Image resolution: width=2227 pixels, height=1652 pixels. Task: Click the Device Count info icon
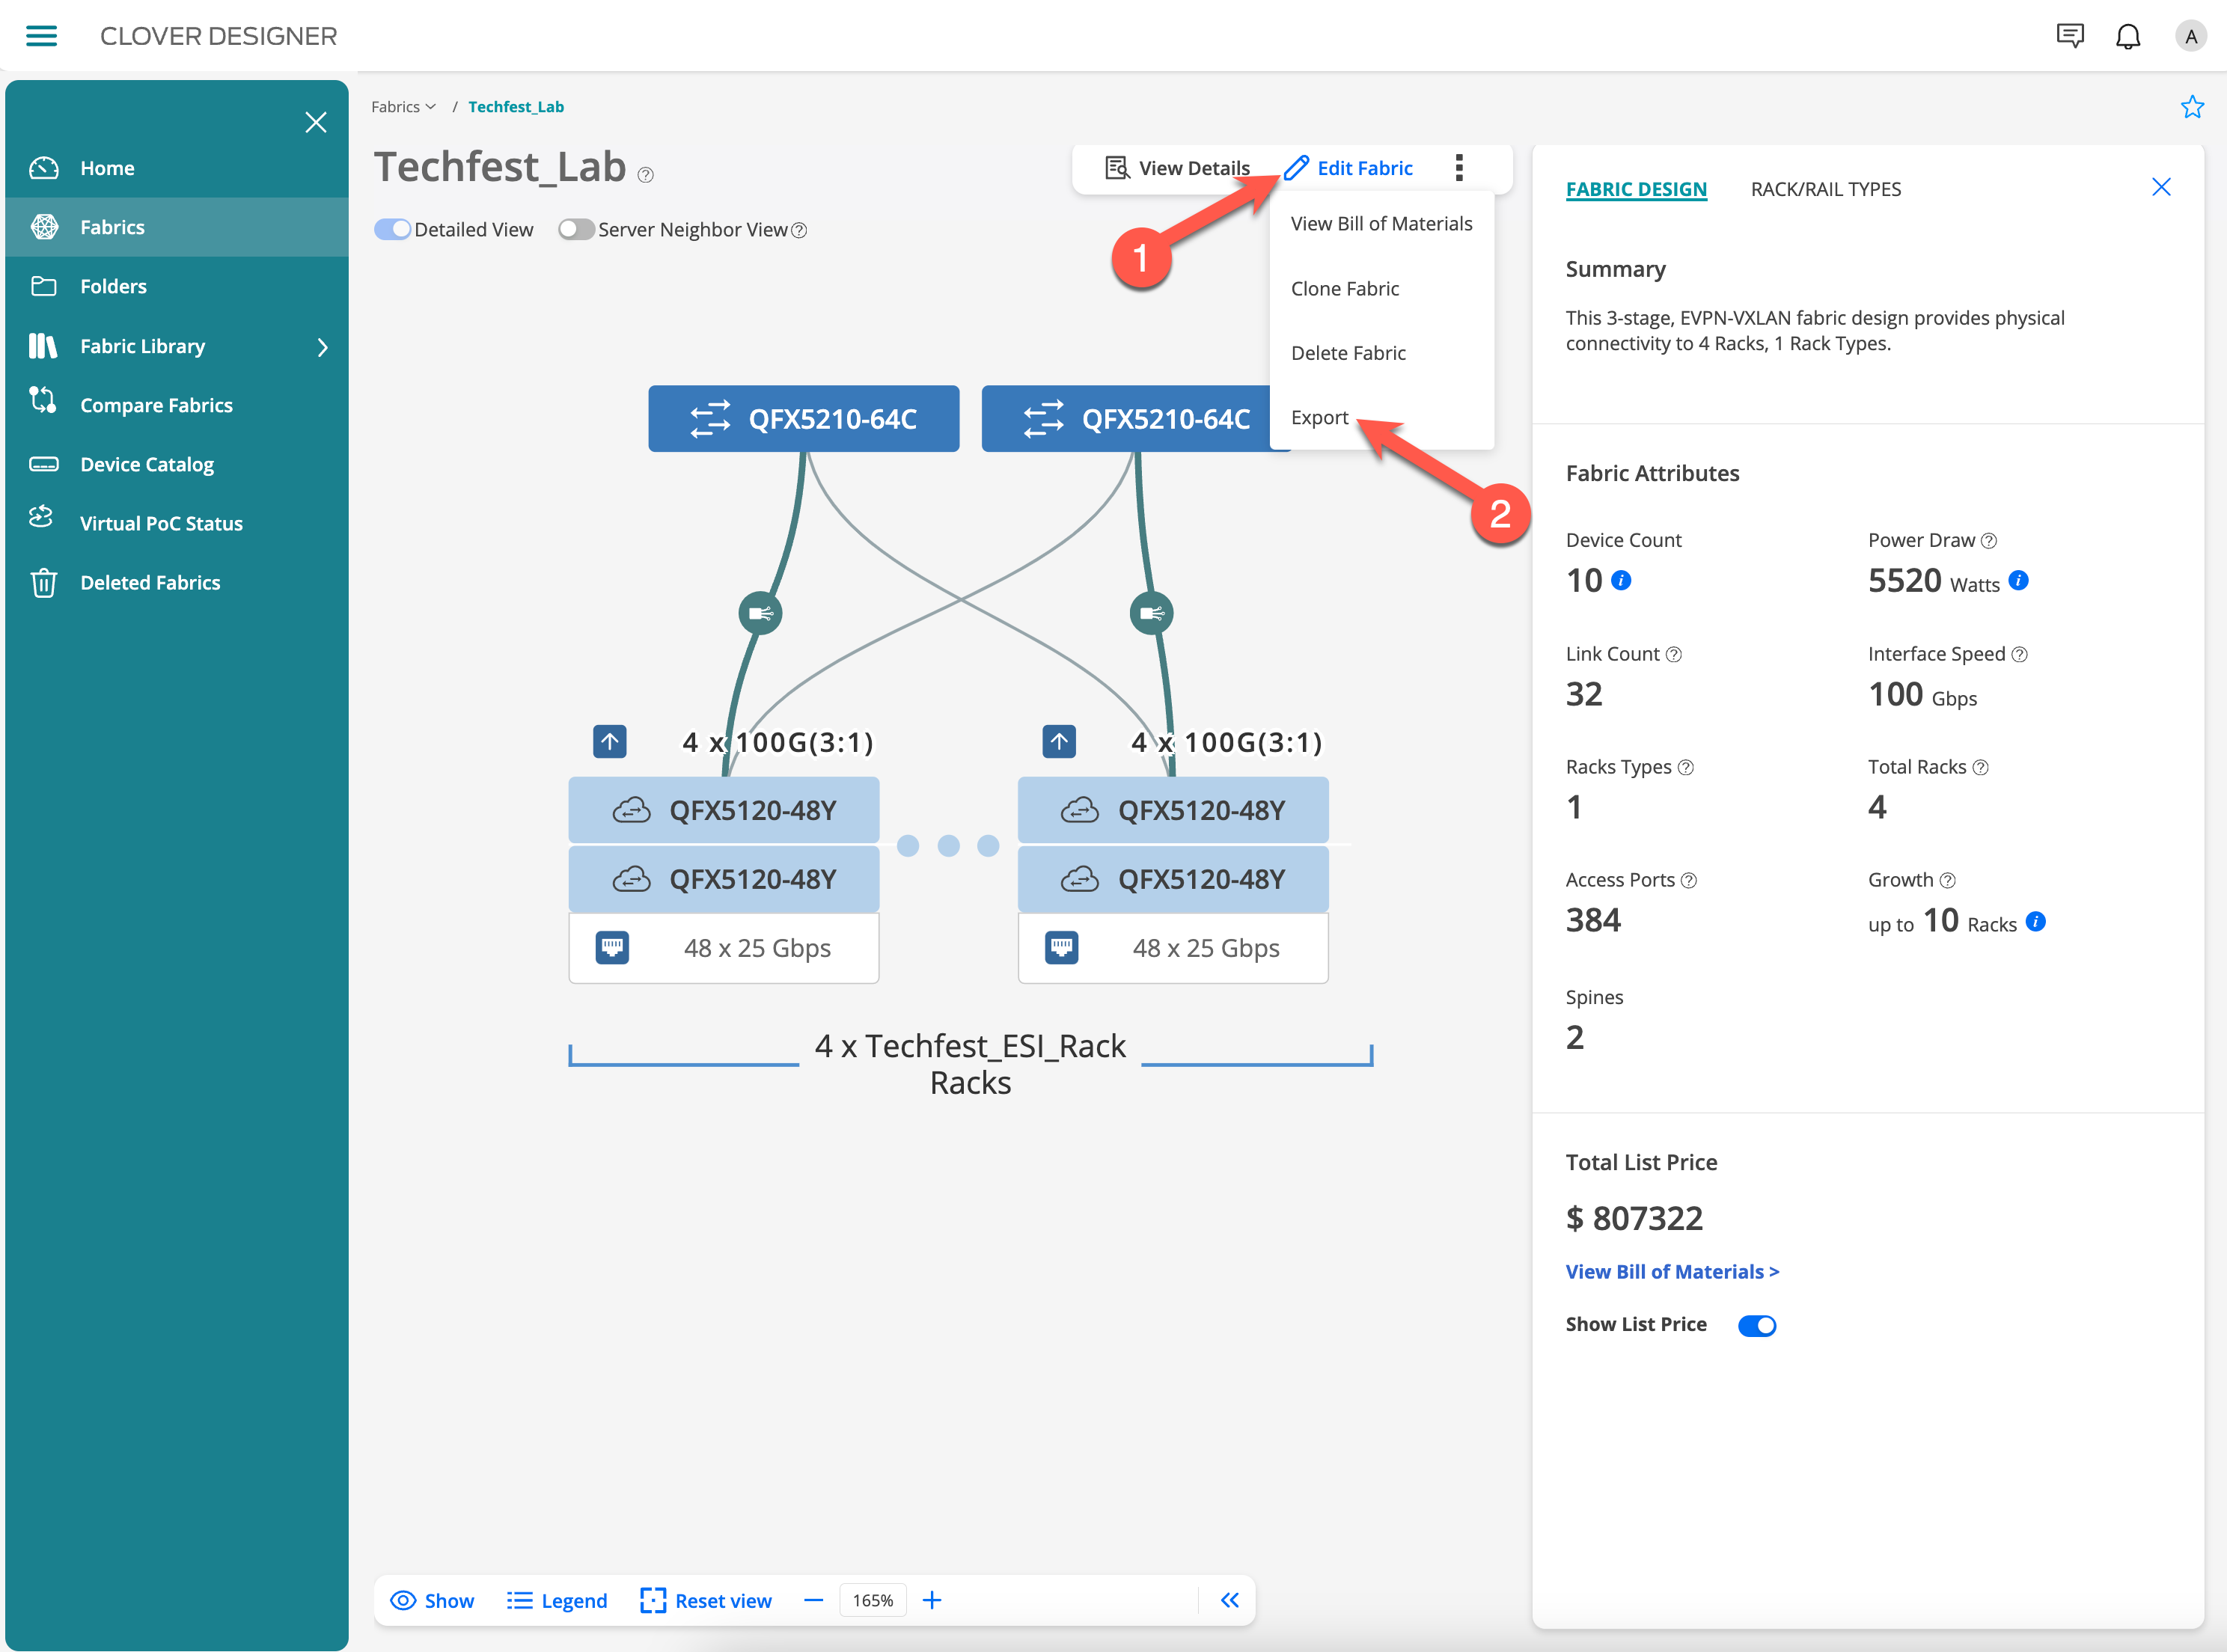tap(1622, 581)
